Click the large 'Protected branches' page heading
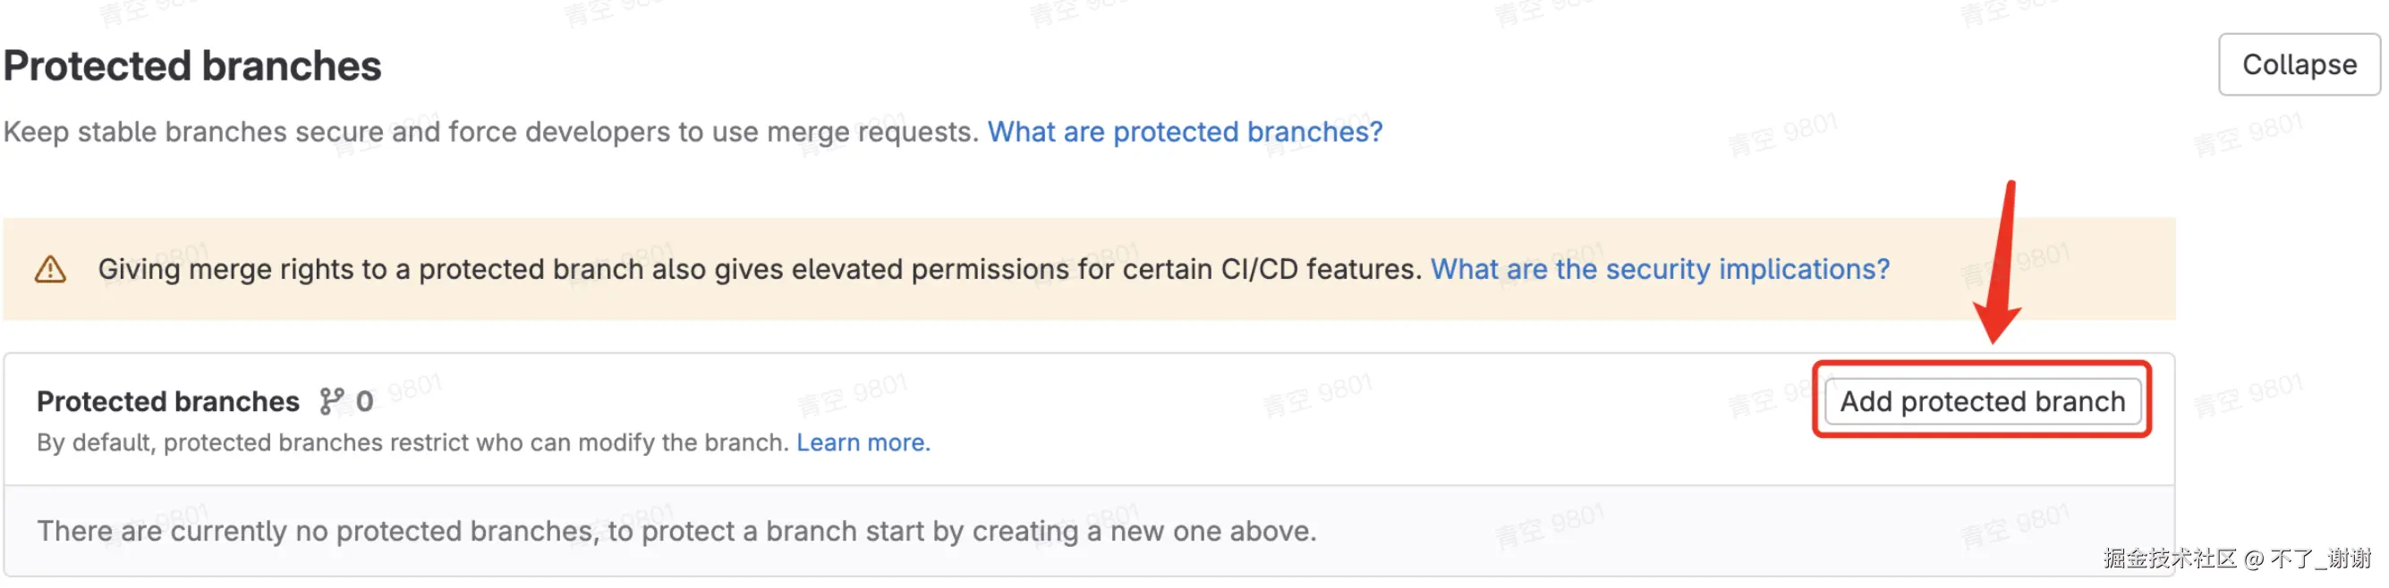Viewport: 2389px width, 588px height. click(x=192, y=66)
